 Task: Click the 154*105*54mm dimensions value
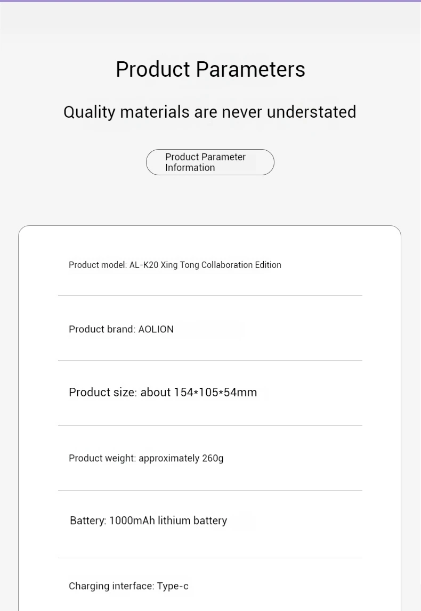tap(215, 393)
